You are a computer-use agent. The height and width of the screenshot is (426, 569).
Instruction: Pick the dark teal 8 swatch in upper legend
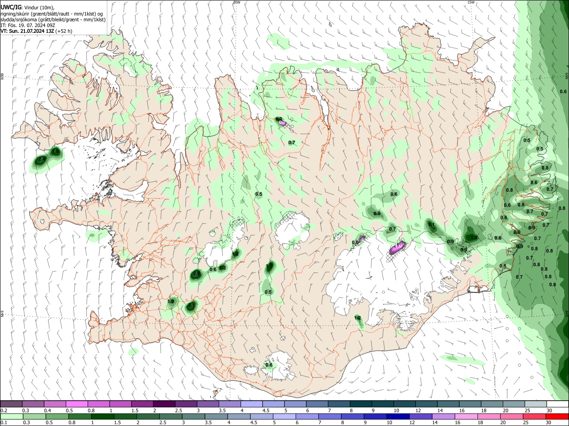tap(361, 404)
